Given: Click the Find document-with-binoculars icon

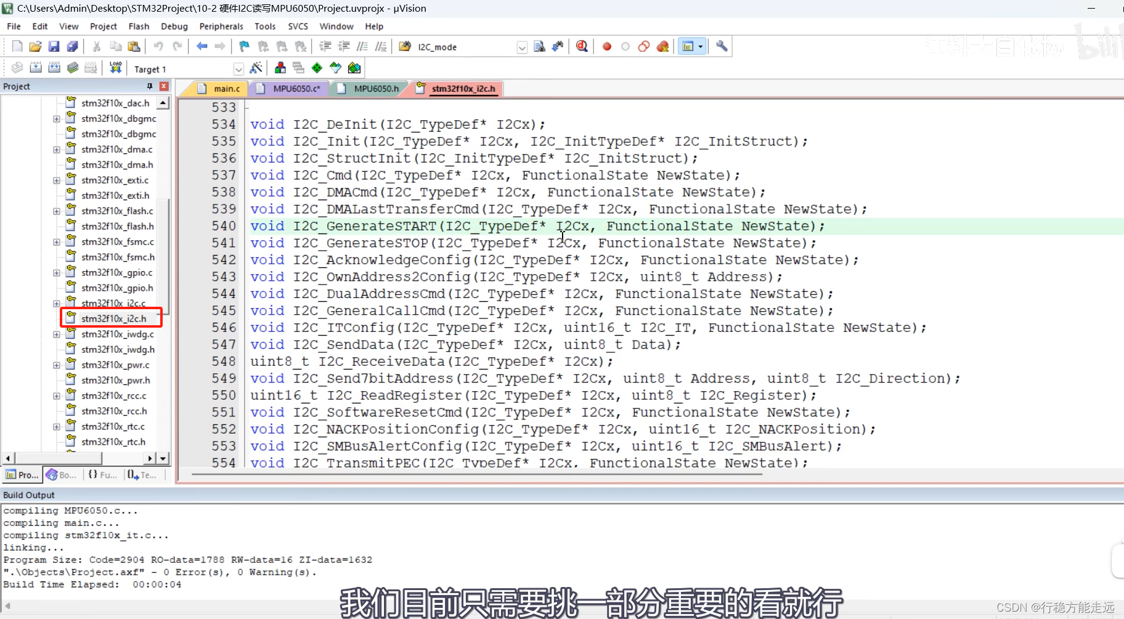Looking at the screenshot, I should tap(539, 47).
